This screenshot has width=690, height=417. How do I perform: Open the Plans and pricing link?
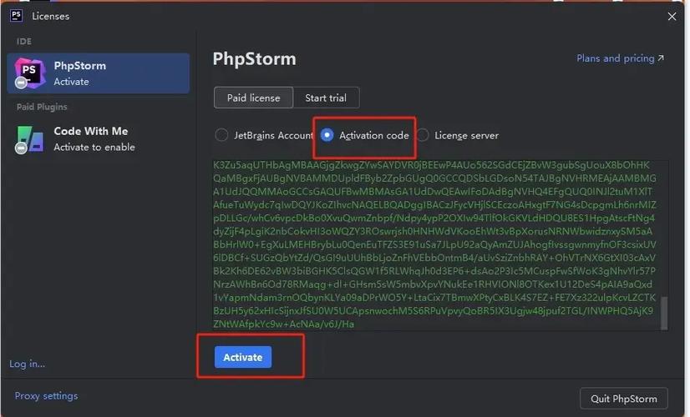pyautogui.click(x=616, y=58)
